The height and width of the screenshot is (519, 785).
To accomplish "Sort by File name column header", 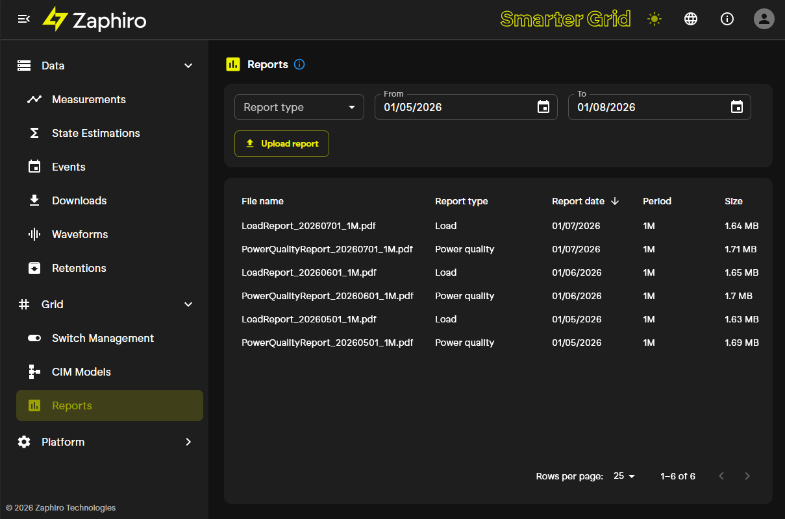I will [262, 201].
